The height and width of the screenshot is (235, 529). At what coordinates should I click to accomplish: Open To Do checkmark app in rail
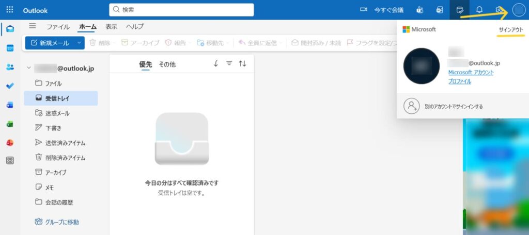(x=10, y=86)
